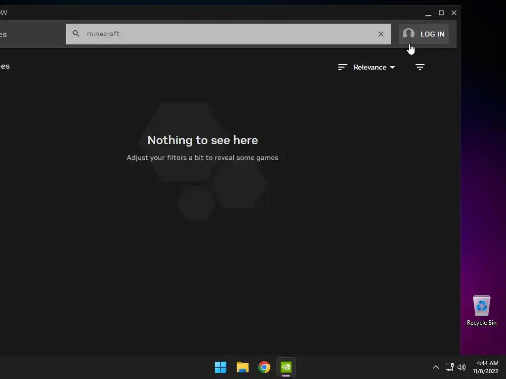This screenshot has height=379, width=506.
Task: Click the NVIDIA GeForce NOW taskbar icon
Action: coord(286,367)
